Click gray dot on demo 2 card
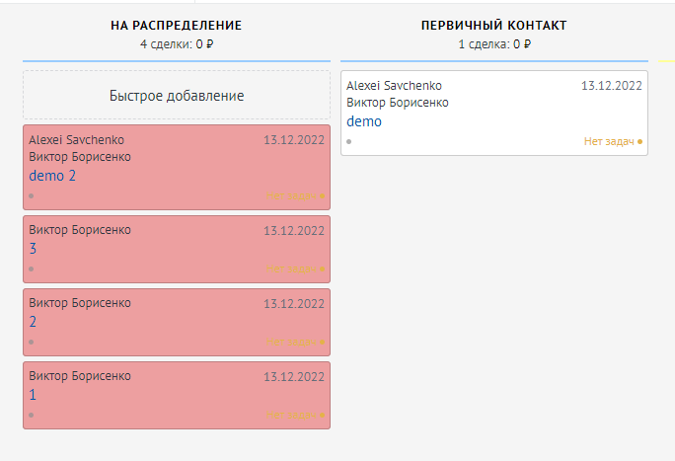 pyautogui.click(x=32, y=195)
